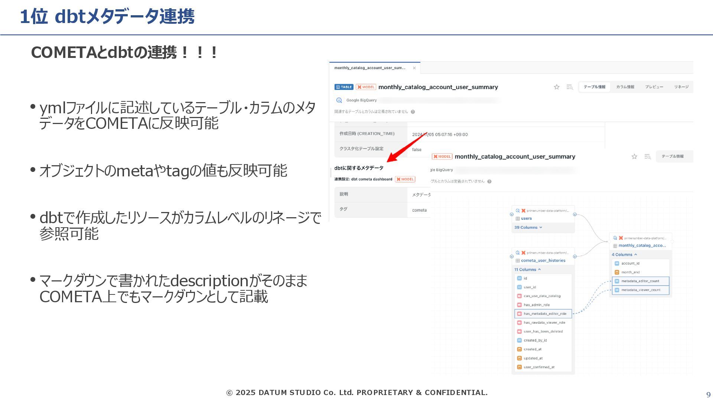
Task: Expand downstream plus on cometa_user_histories right side
Action: click(x=575, y=257)
